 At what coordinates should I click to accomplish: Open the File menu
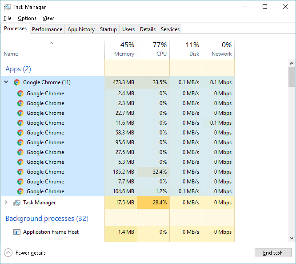(x=8, y=18)
